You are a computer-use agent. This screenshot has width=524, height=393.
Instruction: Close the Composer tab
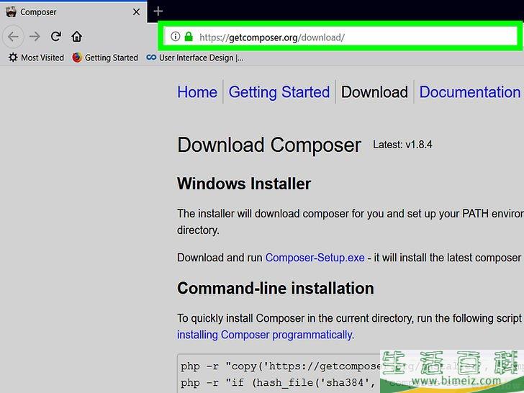(136, 12)
